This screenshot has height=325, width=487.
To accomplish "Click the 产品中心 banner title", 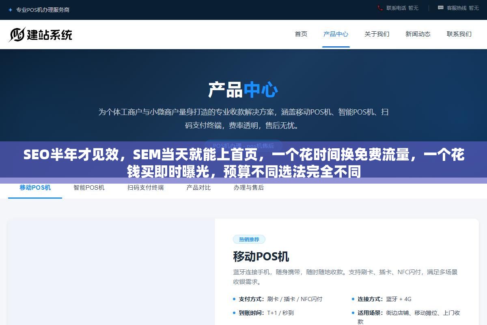I will [243, 90].
